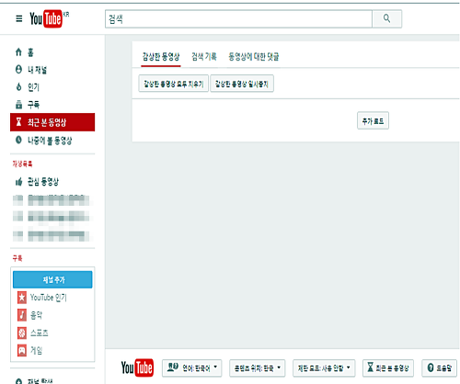Open 음악 channel text
This screenshot has height=384, width=460.
(x=36, y=315)
